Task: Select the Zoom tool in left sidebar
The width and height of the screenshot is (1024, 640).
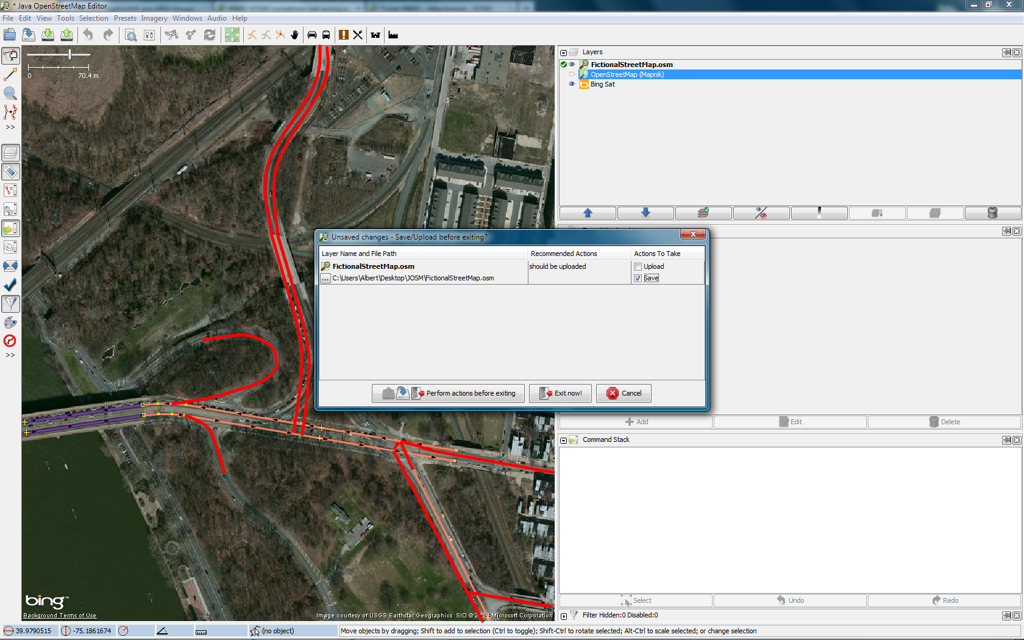Action: pos(10,93)
